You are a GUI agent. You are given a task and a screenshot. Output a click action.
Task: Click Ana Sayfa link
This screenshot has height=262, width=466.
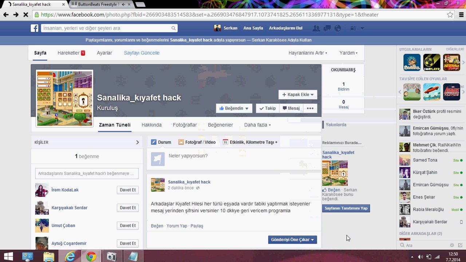click(253, 28)
